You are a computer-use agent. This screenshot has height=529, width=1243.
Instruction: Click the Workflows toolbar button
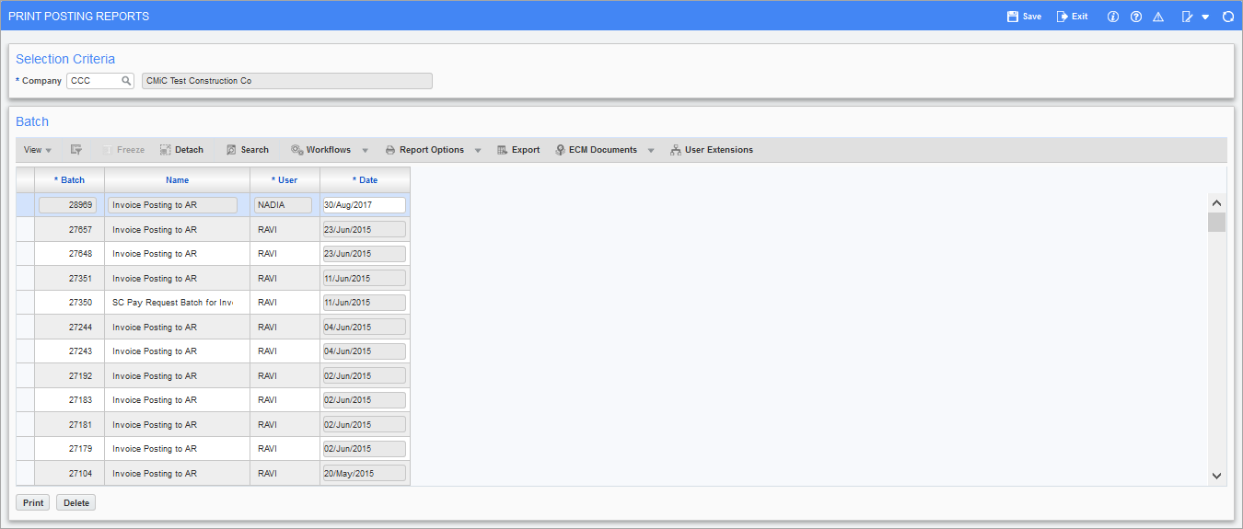pos(321,150)
